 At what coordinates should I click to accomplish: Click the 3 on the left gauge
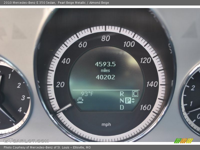(23, 98)
